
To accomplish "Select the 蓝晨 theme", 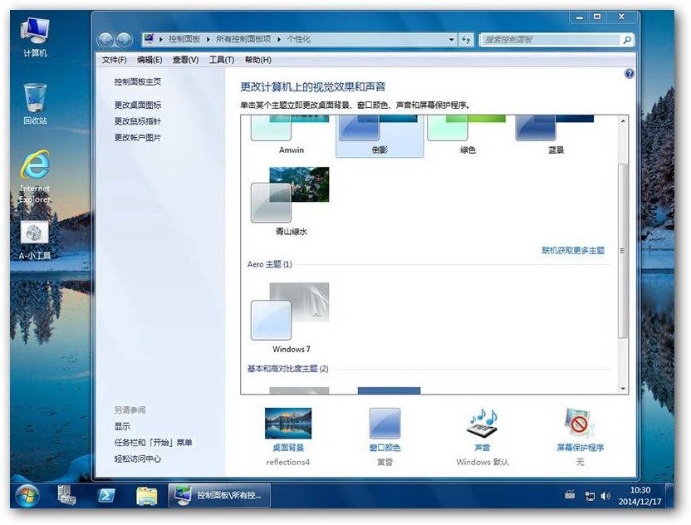I will (x=556, y=135).
